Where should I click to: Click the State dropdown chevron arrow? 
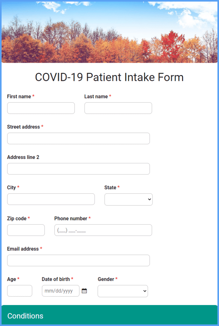[149, 199]
